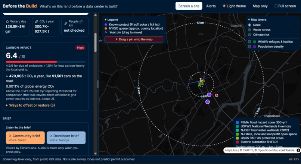Select the Water stress layer radio
The image size is (301, 164).
pyautogui.click(x=249, y=30)
